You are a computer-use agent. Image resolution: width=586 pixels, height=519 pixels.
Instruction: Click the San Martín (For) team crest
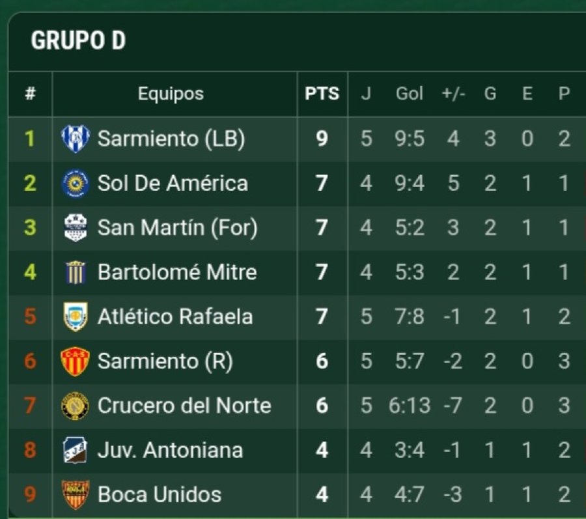click(x=75, y=228)
